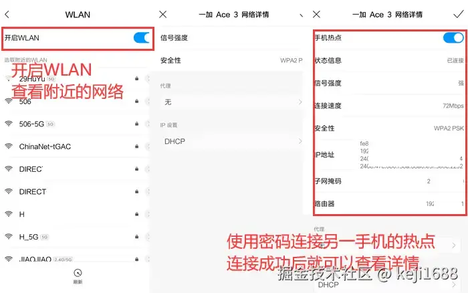Tap the 506-5G Wi-Fi signal icon
Viewport: 468px width, 293px height.
pyautogui.click(x=9, y=124)
